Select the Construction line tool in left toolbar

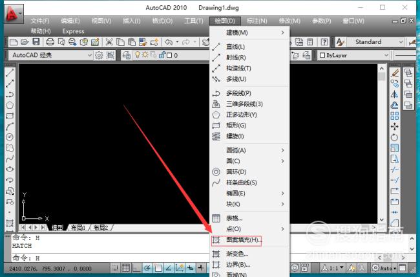pyautogui.click(x=10, y=83)
